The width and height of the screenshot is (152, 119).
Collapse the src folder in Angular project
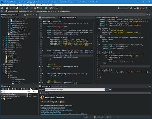4,73
